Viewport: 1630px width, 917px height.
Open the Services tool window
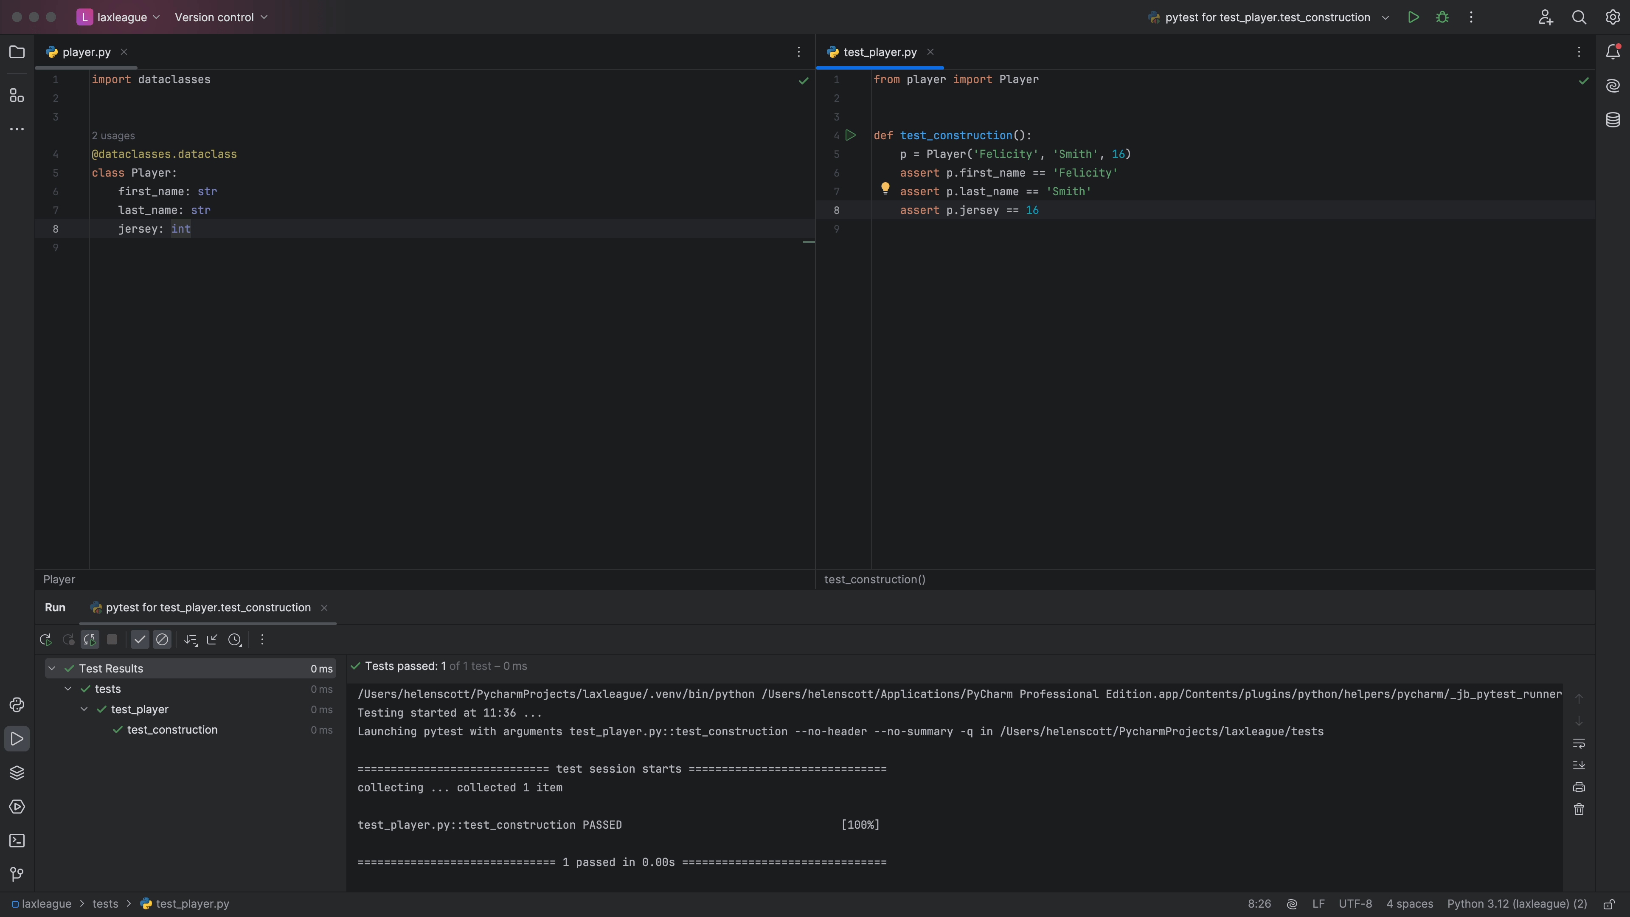click(x=17, y=807)
